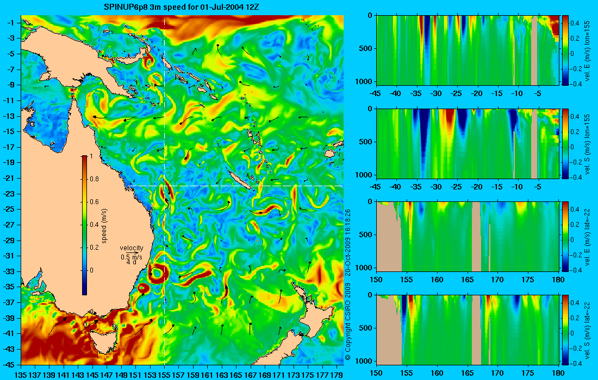Screen dimensions: 598x380
Task: Click the large red ring eddy near 33°S off Australia
Action: 158,273
